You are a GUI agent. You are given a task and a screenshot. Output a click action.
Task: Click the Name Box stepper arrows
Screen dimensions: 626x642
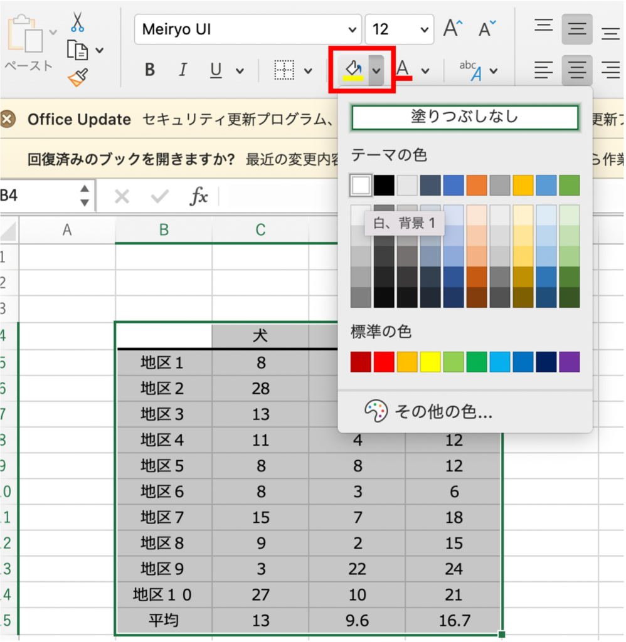point(85,196)
